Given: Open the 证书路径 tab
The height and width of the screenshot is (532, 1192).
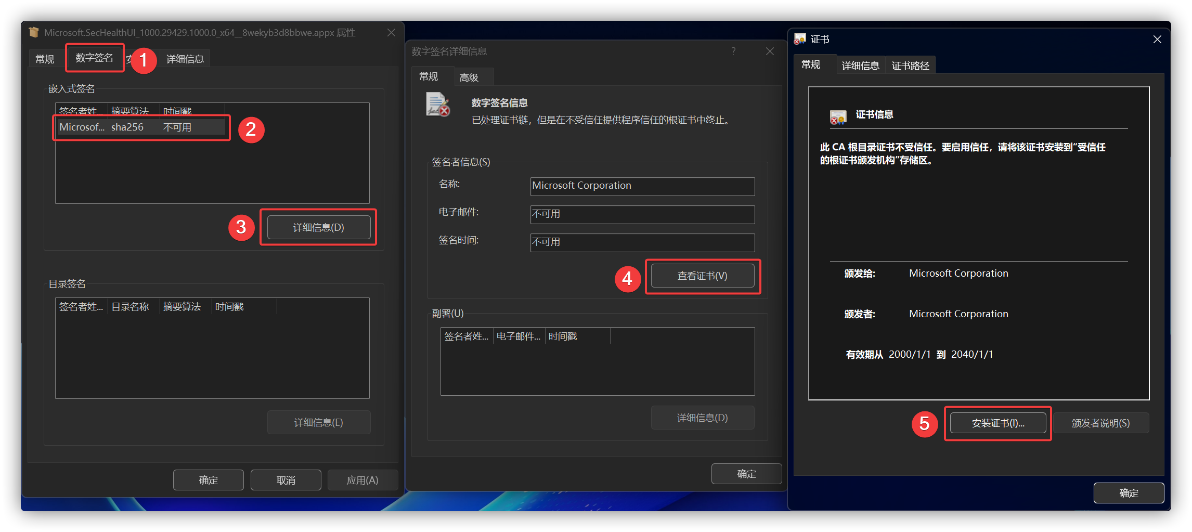Looking at the screenshot, I should [x=910, y=64].
